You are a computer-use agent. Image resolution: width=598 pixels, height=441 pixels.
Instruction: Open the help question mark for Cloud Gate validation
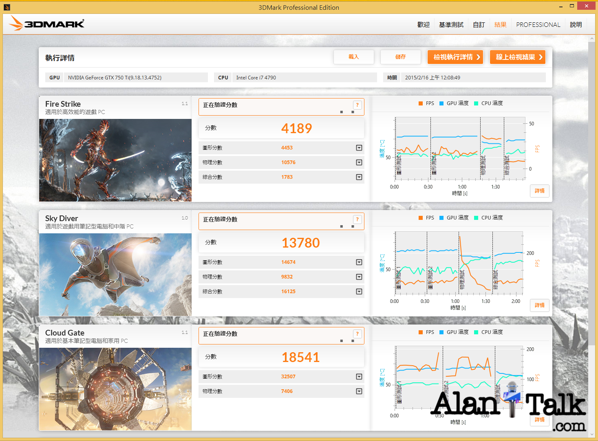pos(357,333)
